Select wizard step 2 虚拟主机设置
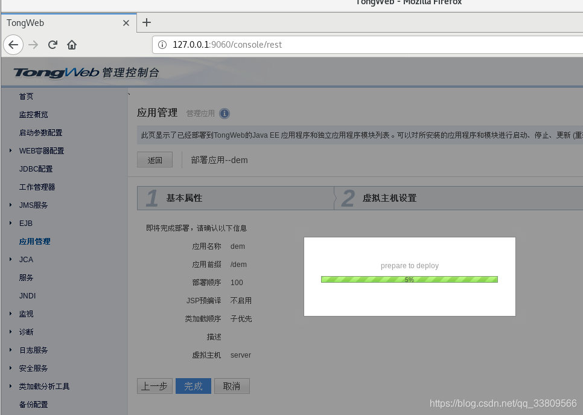 [x=459, y=198]
